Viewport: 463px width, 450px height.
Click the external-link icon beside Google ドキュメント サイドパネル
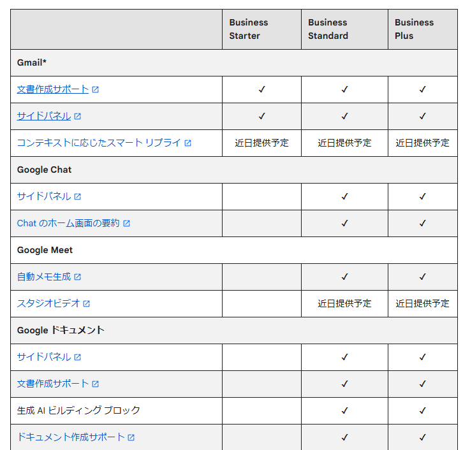point(78,357)
